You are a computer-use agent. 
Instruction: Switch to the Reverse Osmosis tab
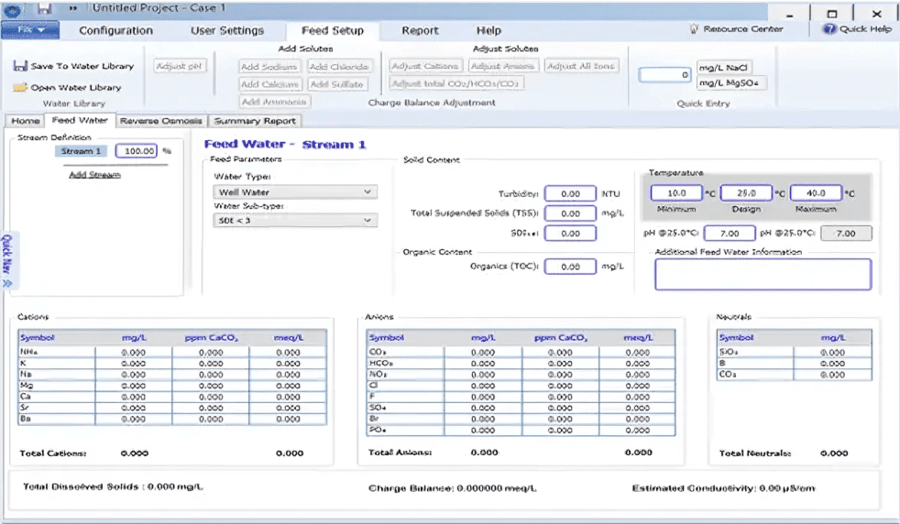tap(161, 121)
